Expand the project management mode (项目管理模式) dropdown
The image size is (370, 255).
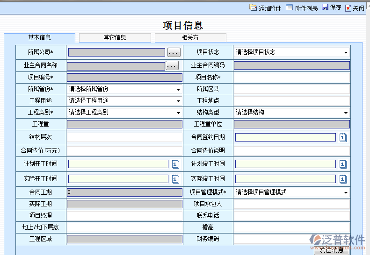(346, 192)
